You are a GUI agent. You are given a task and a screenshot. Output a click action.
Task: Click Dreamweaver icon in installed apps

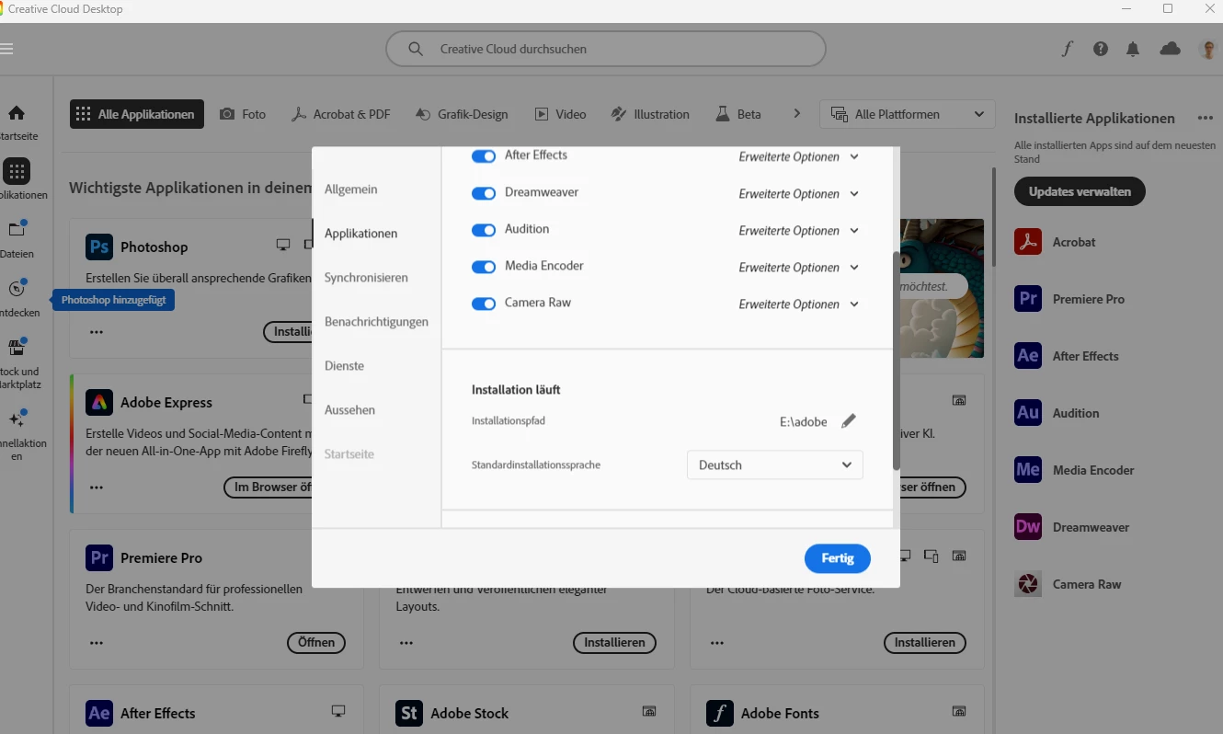click(x=1027, y=527)
